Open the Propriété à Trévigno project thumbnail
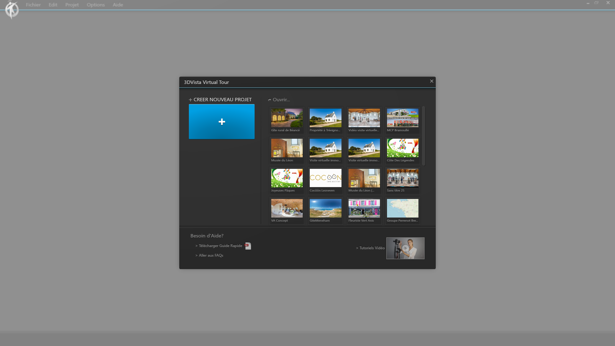This screenshot has height=346, width=615. (x=325, y=120)
